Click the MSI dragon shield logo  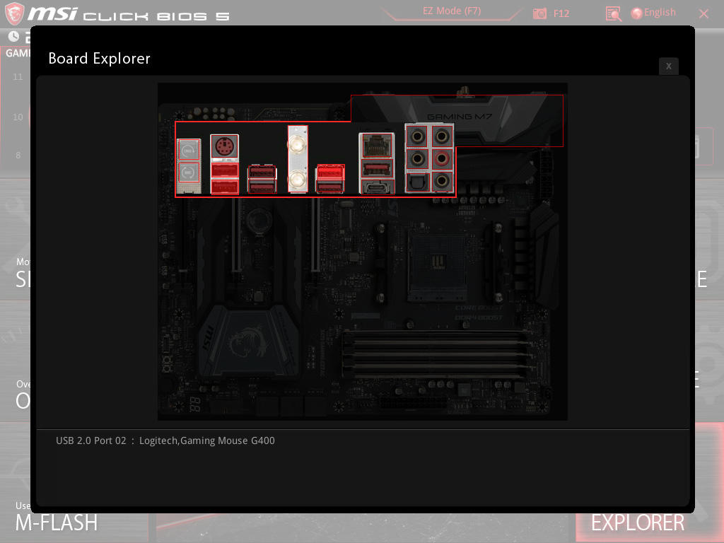tap(14, 13)
